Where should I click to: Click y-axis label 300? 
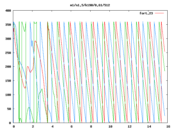click(8, 38)
